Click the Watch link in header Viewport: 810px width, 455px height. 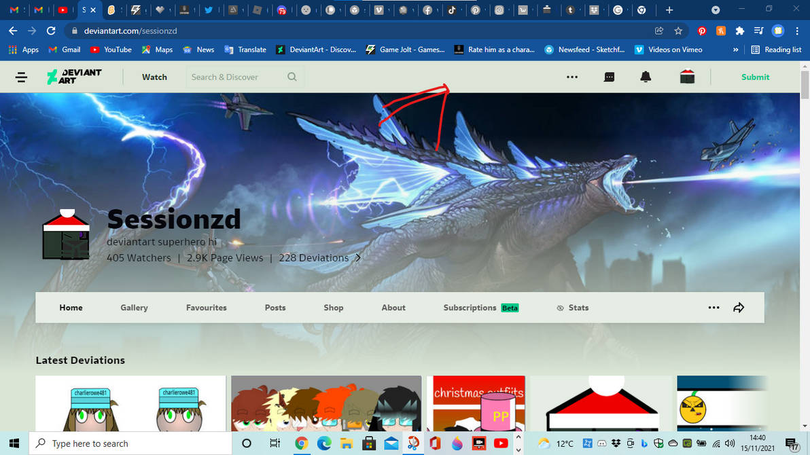pos(154,77)
